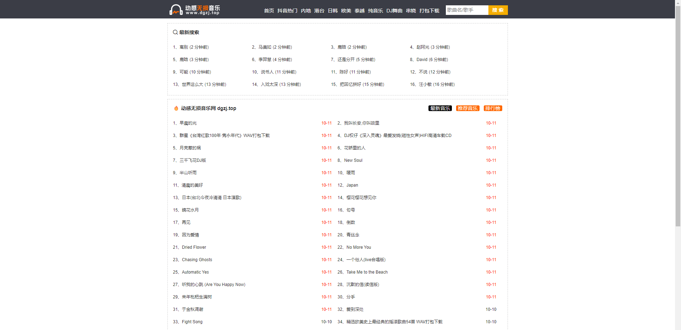
Task: Open the 打包下载 menu item
Action: click(x=430, y=11)
